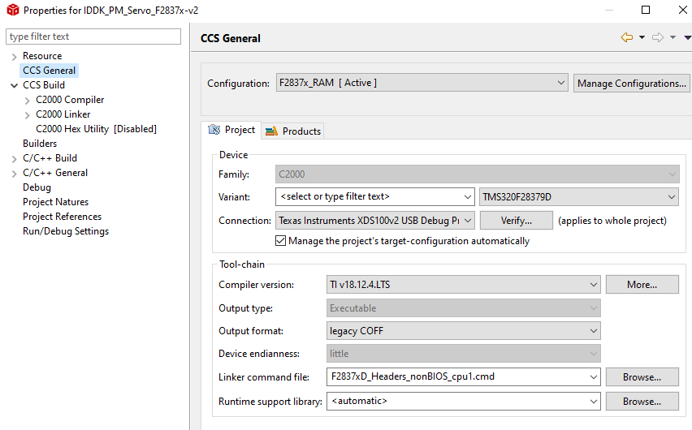Open the Output format dropdown
The height and width of the screenshot is (430, 692).
pyautogui.click(x=464, y=331)
